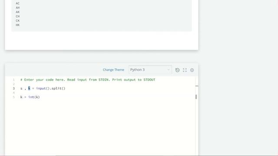
Task: Open editor settings gear icon
Action: click(x=192, y=70)
